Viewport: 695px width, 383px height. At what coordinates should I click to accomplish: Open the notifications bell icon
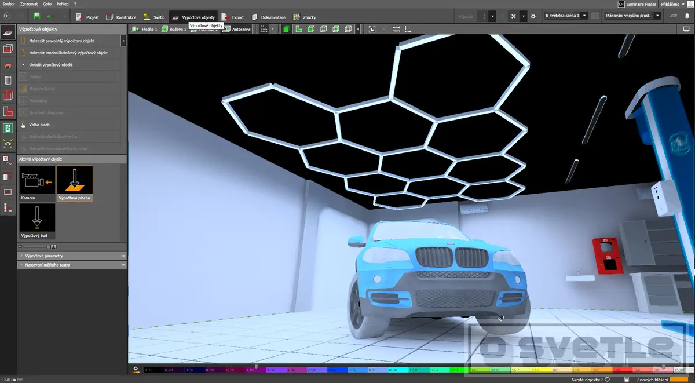686,16
